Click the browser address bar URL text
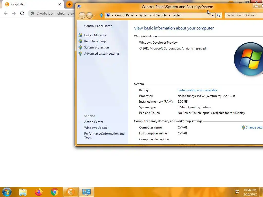This screenshot has width=263, height=197. (x=66, y=13)
